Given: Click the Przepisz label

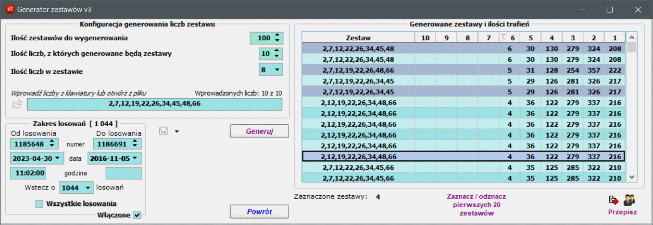Looking at the screenshot, I should pos(622,212).
